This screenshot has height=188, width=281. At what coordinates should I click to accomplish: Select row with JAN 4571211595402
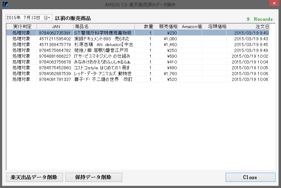pyautogui.click(x=138, y=39)
